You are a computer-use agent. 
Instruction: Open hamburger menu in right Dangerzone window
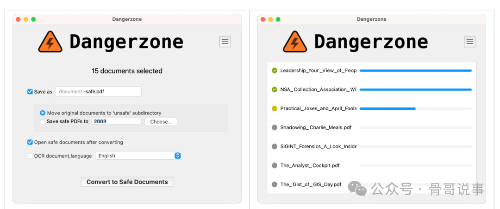pos(469,42)
